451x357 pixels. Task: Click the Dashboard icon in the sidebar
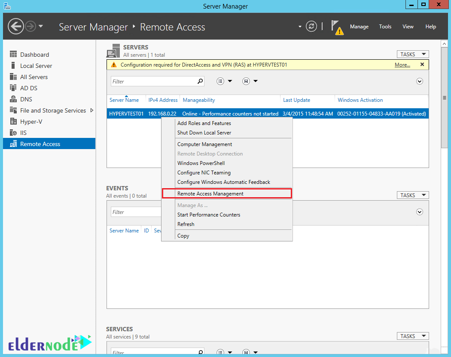(x=13, y=55)
